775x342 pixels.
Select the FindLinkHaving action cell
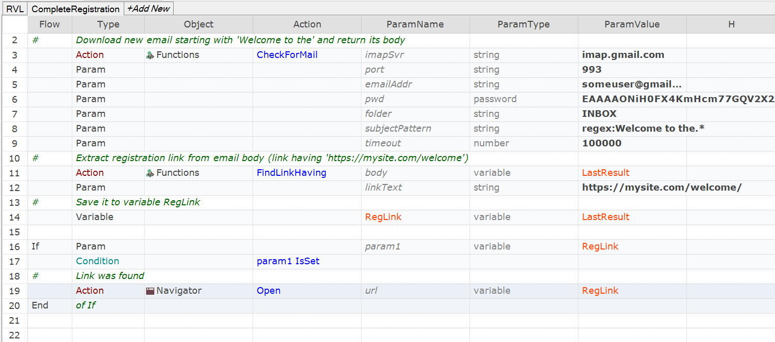point(307,173)
